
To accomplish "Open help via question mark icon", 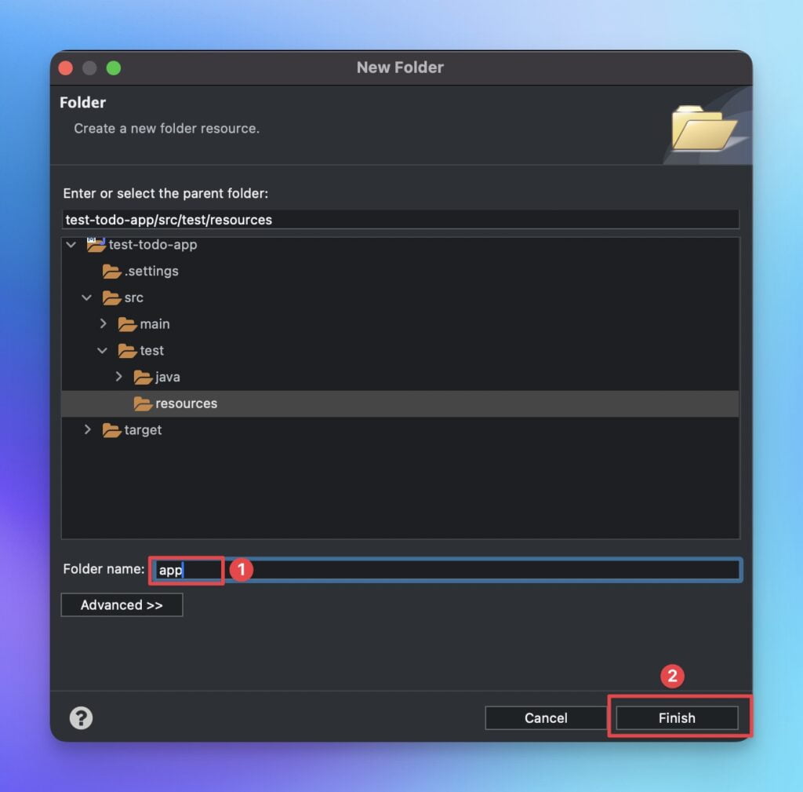I will (x=81, y=717).
